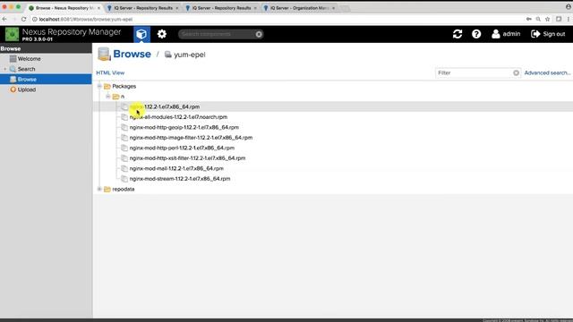
Task: Click file icon of nginx-mod-http-geoip rpm
Action: 124,127
